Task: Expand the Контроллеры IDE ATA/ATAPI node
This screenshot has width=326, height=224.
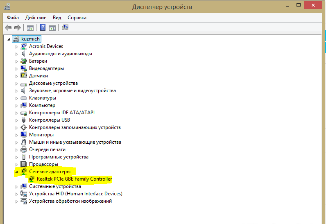Action: click(16, 113)
